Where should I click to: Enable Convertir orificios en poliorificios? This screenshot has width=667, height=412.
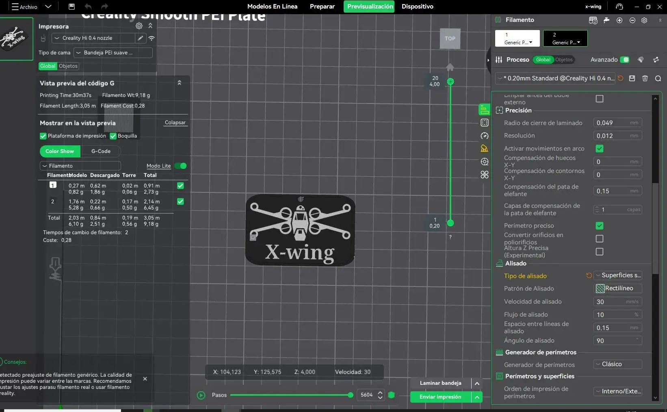[x=600, y=239]
